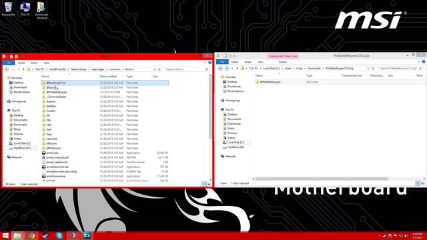Expand the ribbon in Arma 3 window
The image size is (427, 240).
click(x=205, y=63)
